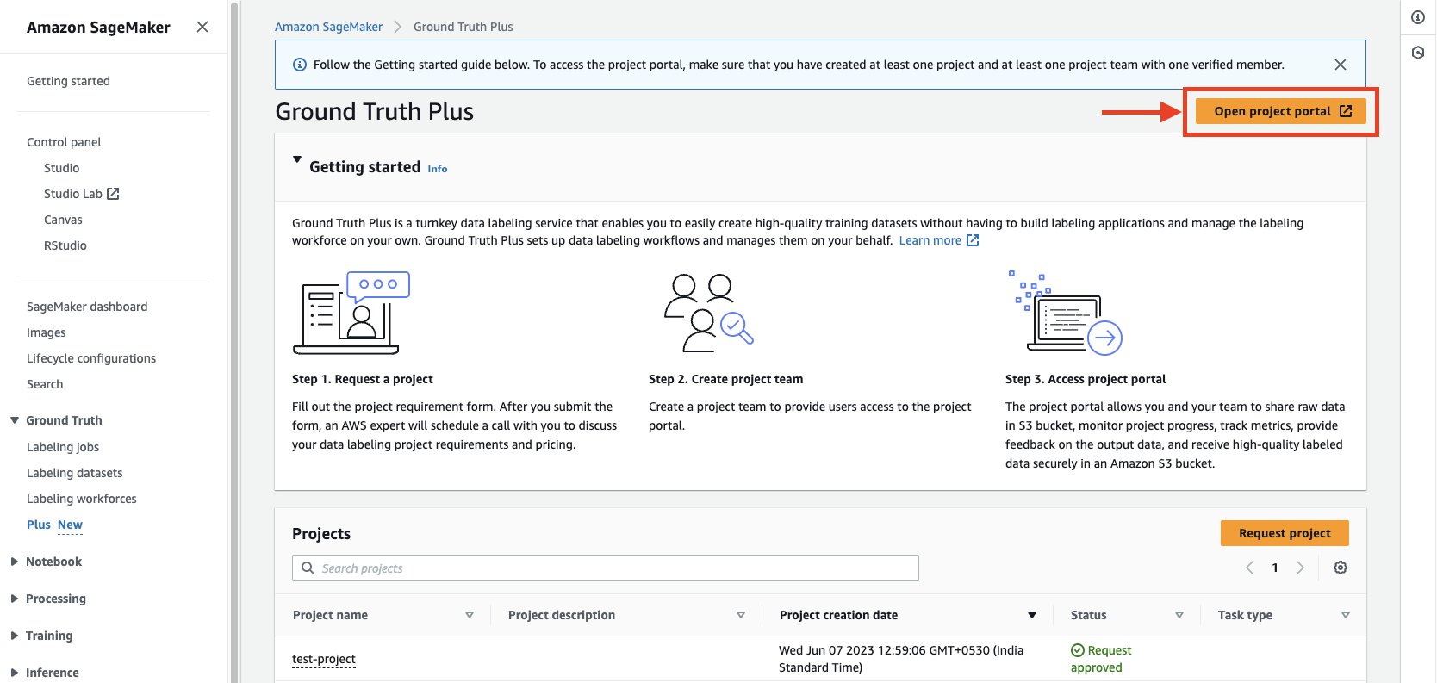Image resolution: width=1437 pixels, height=683 pixels.
Task: Dismiss the info banner with X
Action: (1341, 65)
